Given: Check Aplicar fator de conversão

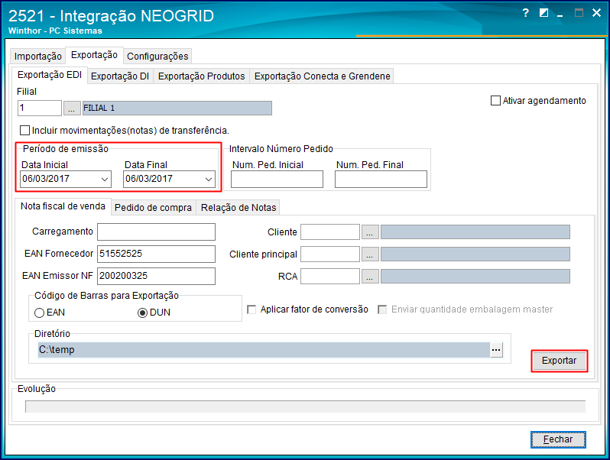Looking at the screenshot, I should 251,309.
